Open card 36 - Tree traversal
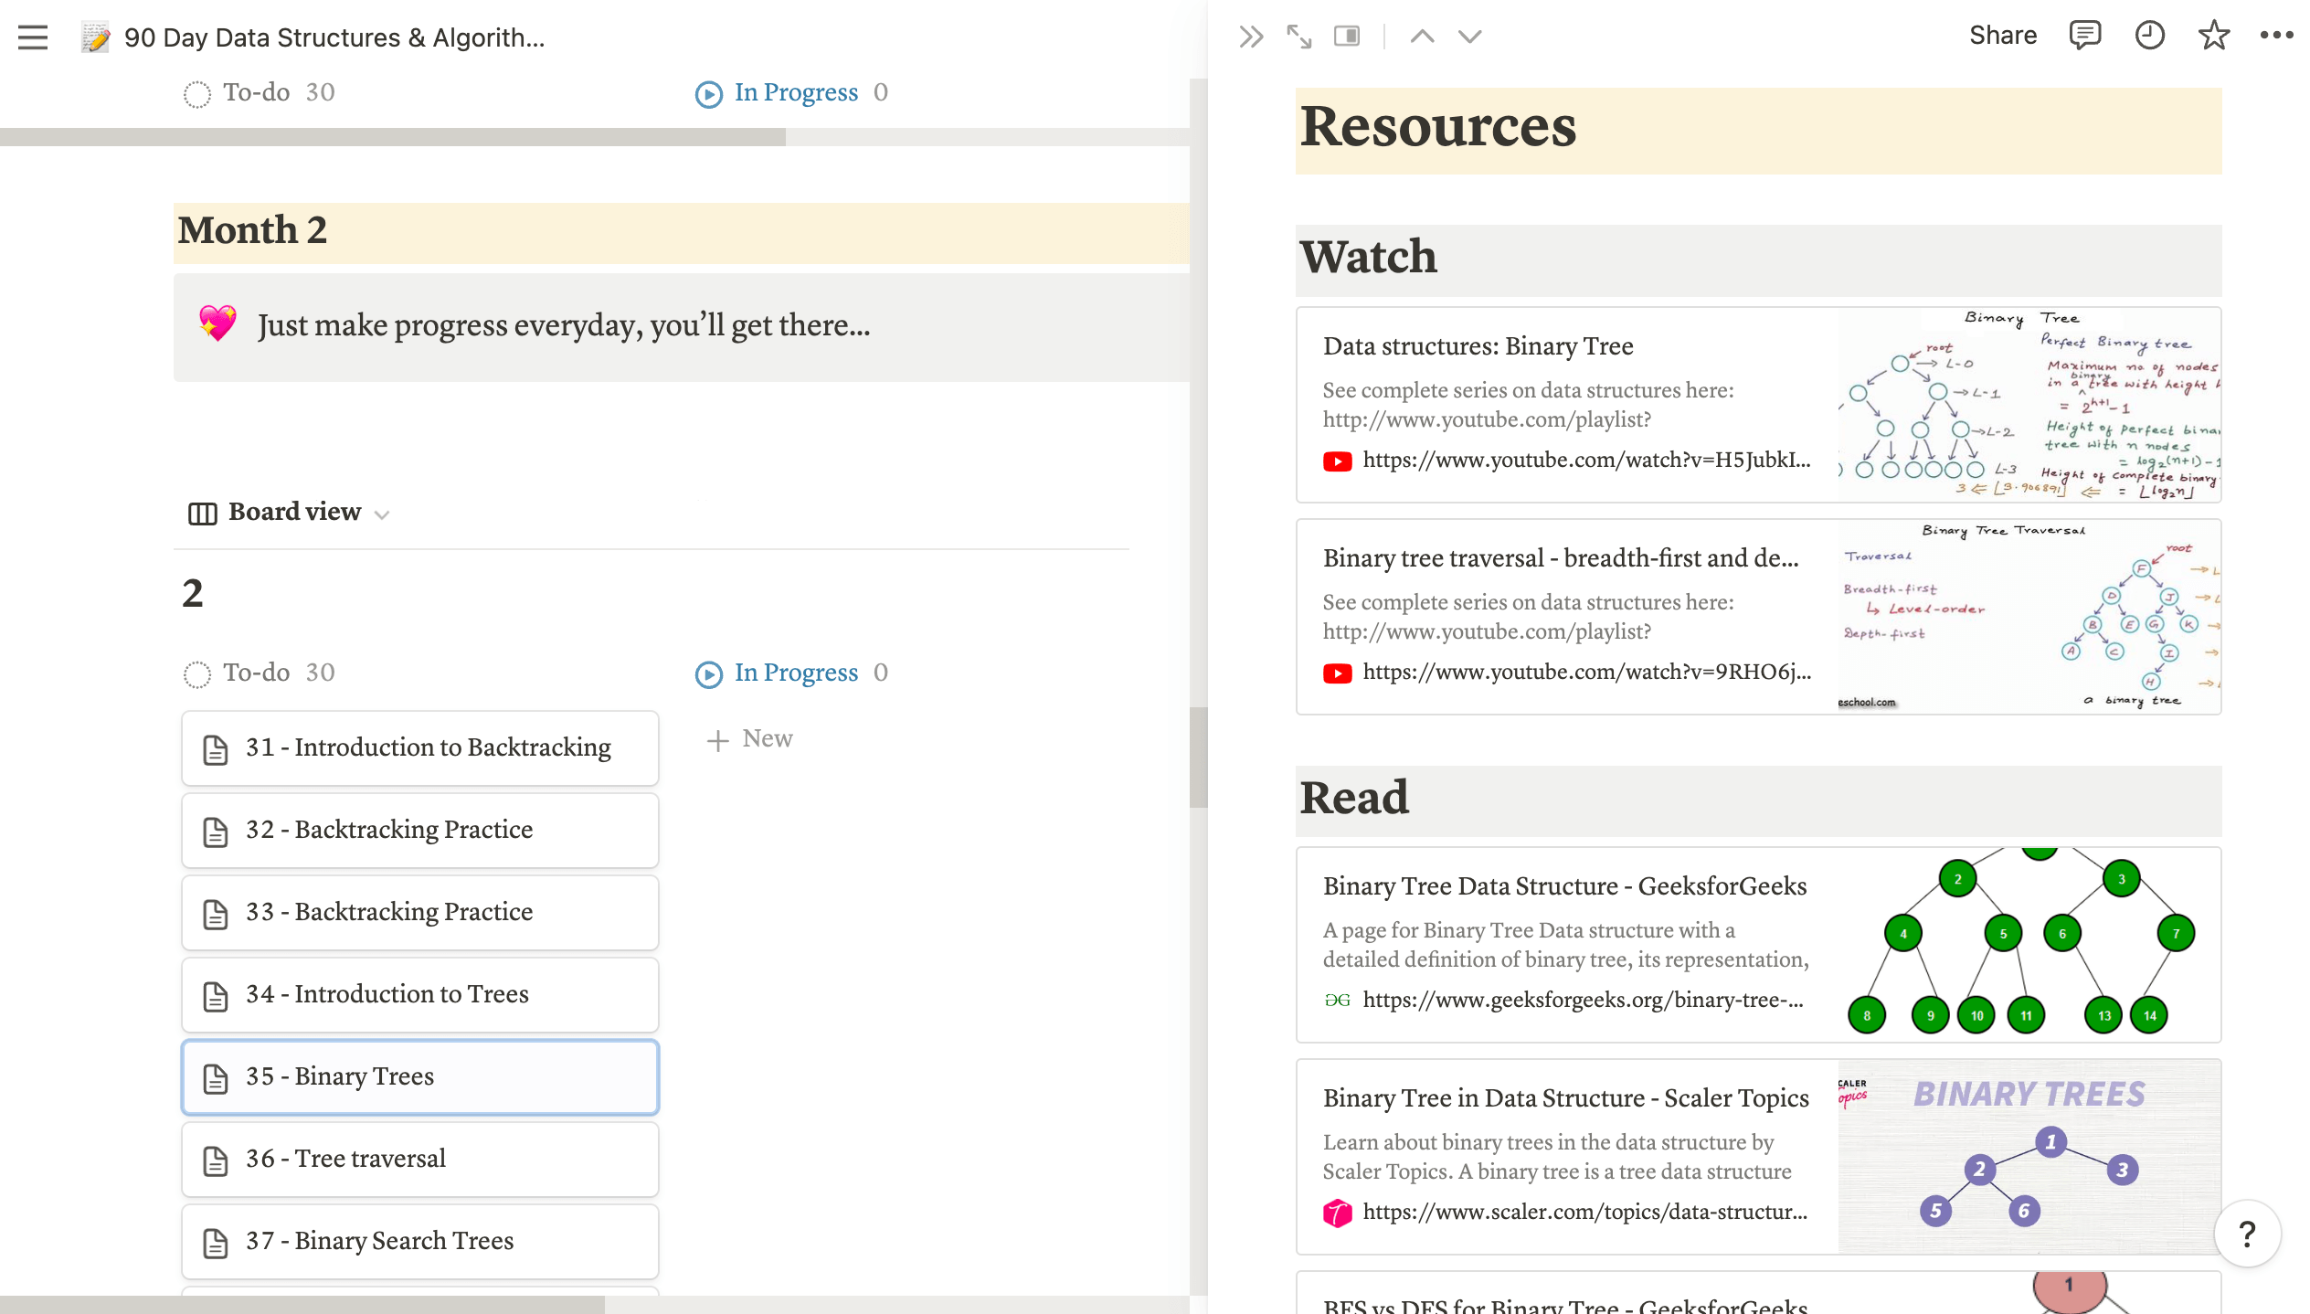The height and width of the screenshot is (1314, 2310). 419,1159
